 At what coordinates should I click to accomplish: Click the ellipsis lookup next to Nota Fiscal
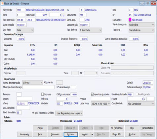pos(63,15)
